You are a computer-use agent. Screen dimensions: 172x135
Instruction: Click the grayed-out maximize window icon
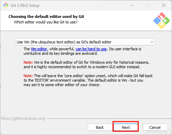point(148,5)
